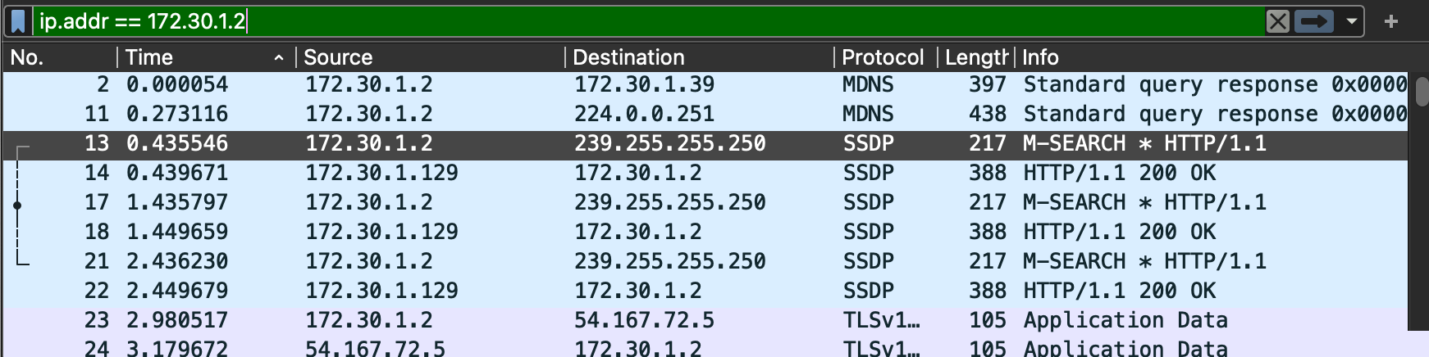Add a filter button with plus icon
The width and height of the screenshot is (1429, 357).
(1391, 21)
